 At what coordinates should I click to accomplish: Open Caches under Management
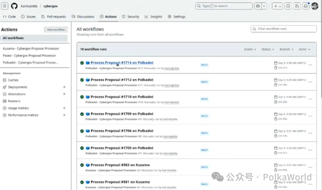pyautogui.click(x=13, y=80)
